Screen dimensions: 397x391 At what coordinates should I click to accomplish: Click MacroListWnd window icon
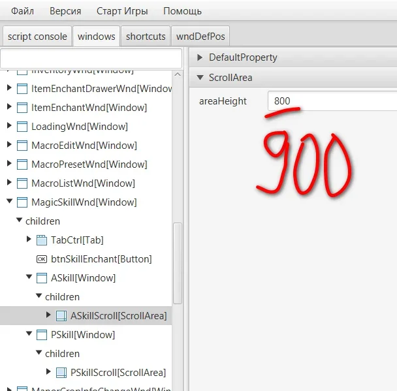point(22,183)
